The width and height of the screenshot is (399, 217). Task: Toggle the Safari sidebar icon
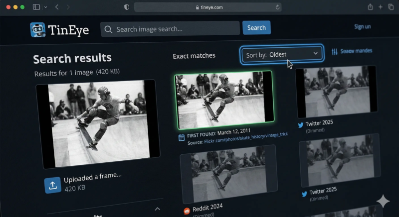pos(36,7)
